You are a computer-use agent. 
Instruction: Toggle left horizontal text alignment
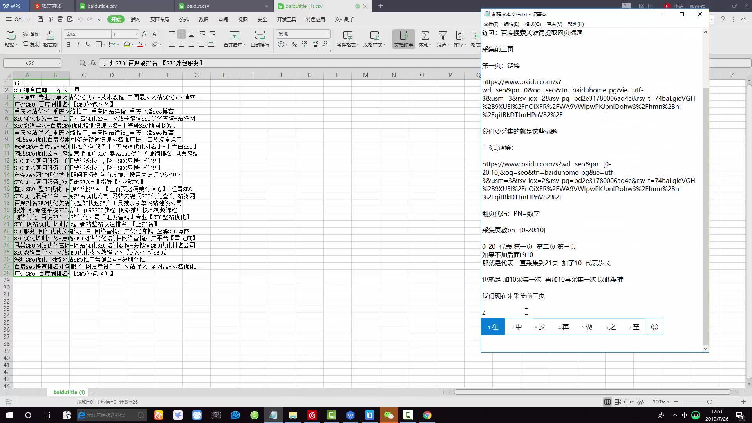(172, 44)
